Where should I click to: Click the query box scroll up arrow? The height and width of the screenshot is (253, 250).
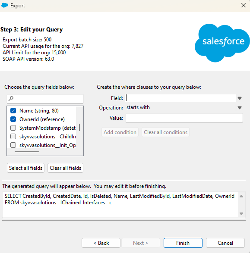click(241, 196)
